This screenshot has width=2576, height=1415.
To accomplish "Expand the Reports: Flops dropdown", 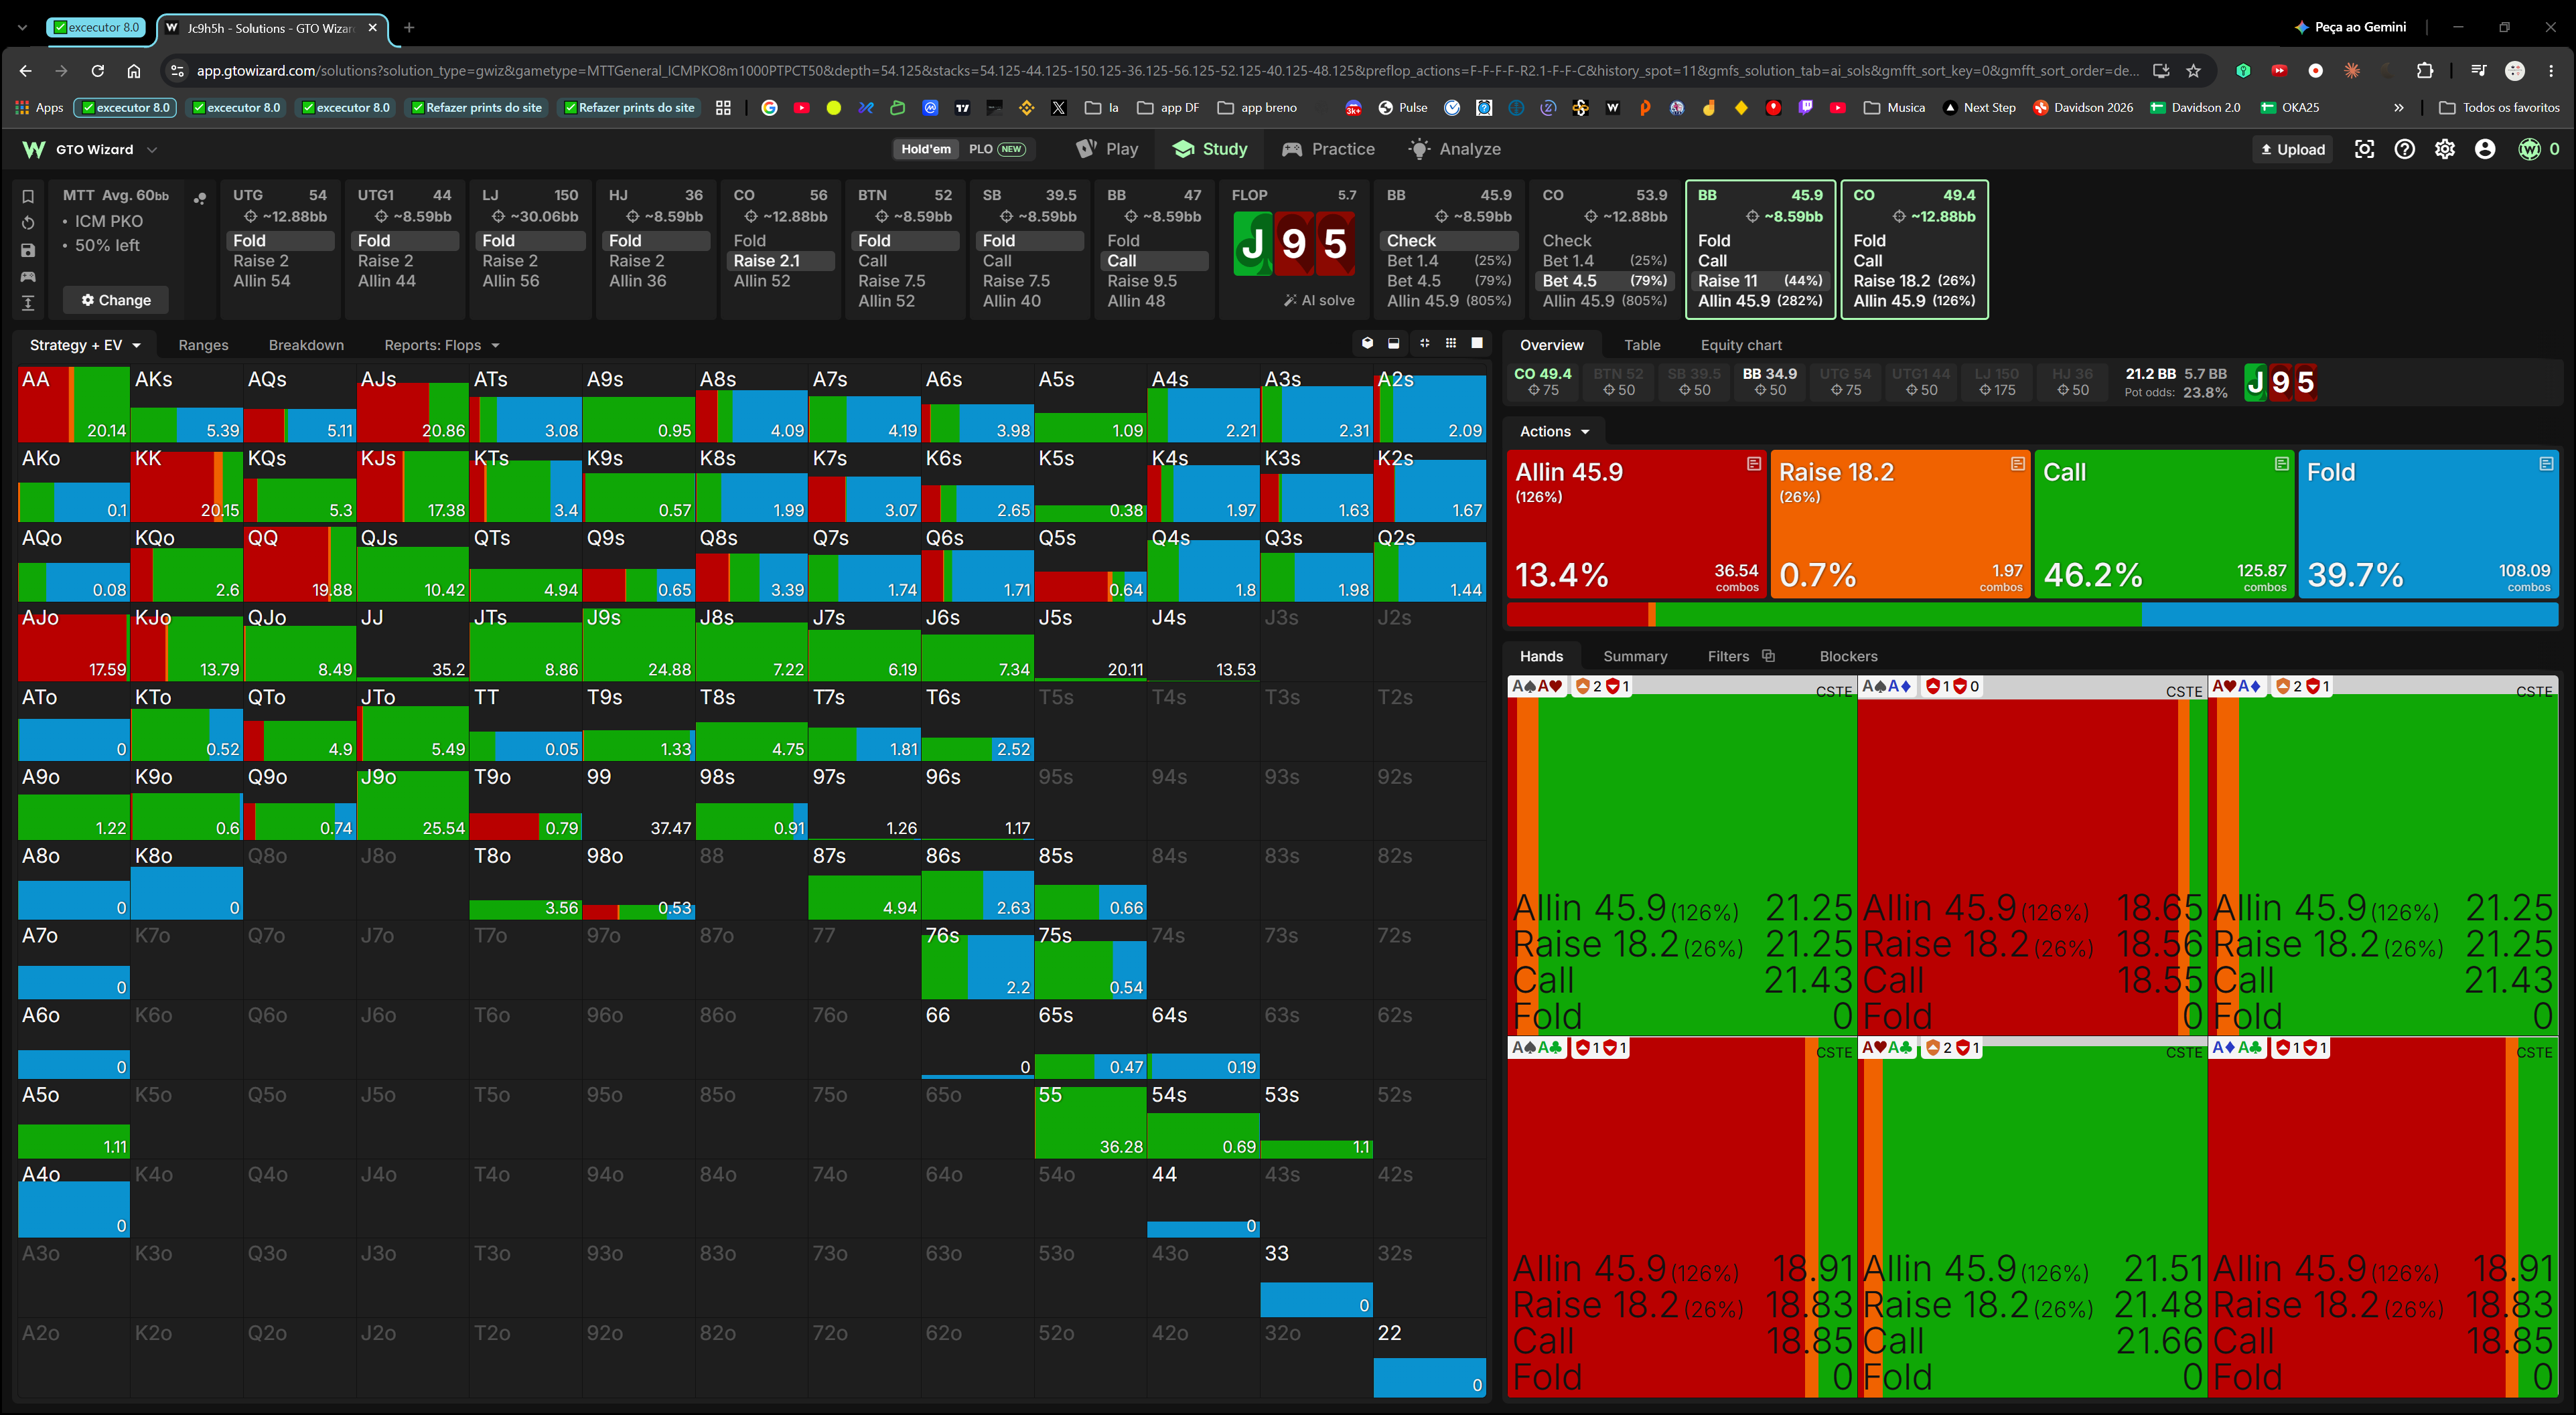I will coord(441,345).
